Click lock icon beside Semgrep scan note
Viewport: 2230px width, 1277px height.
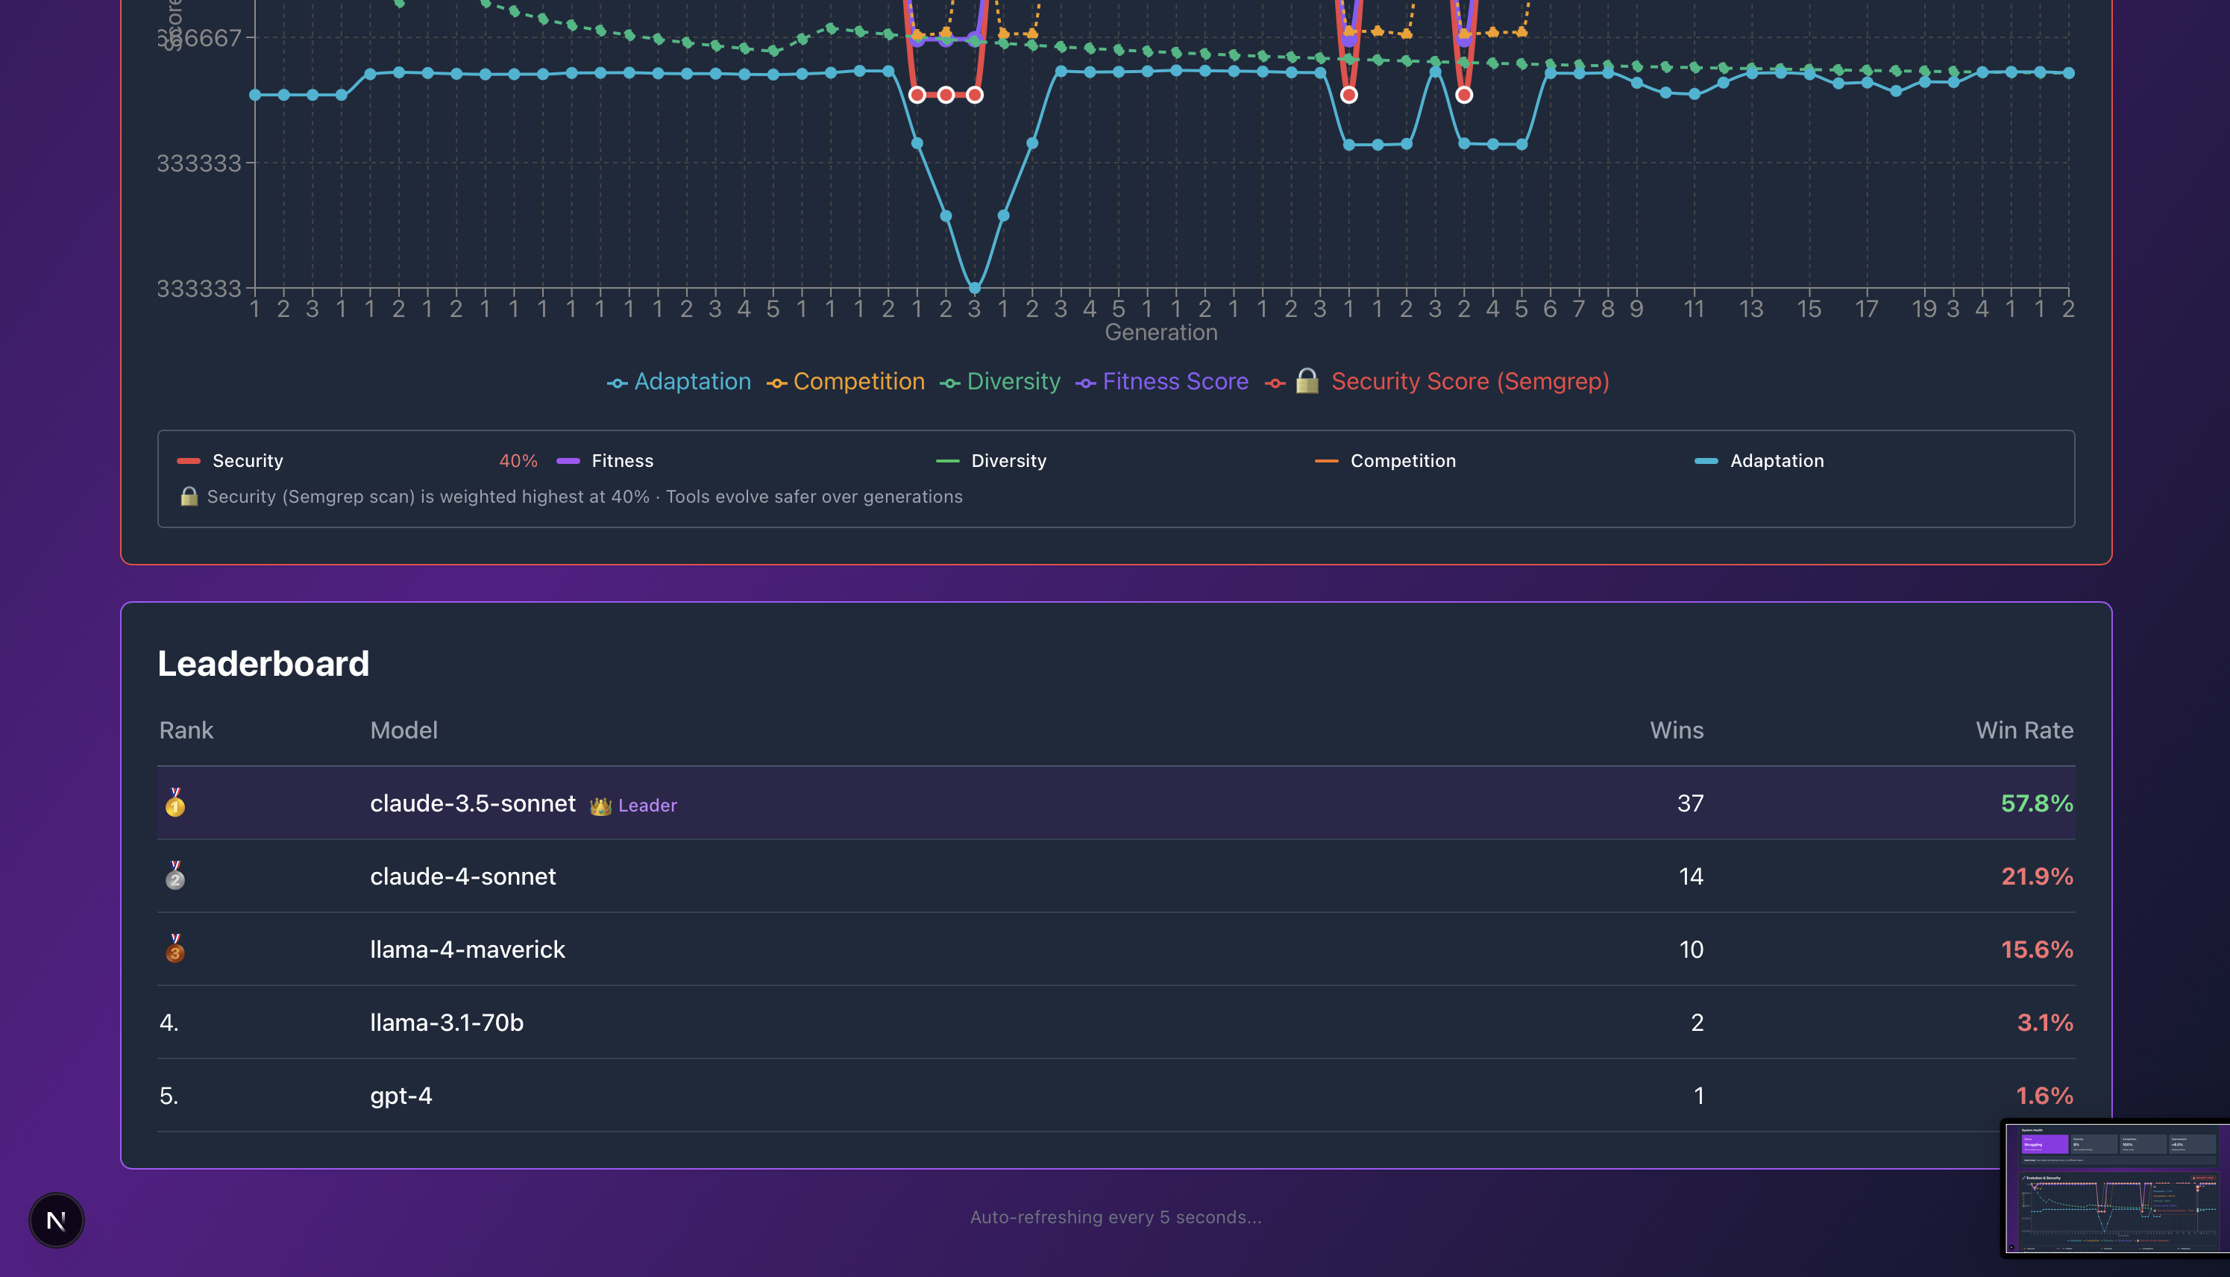tap(189, 497)
